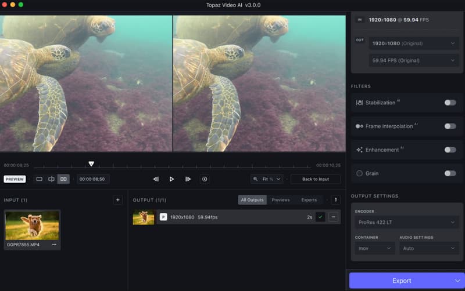Viewport: 465px width, 291px height.
Task: Expand Export options arrow
Action: click(457, 281)
